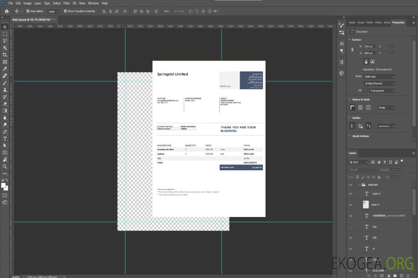Open the 3D panel cube icon

point(342,73)
